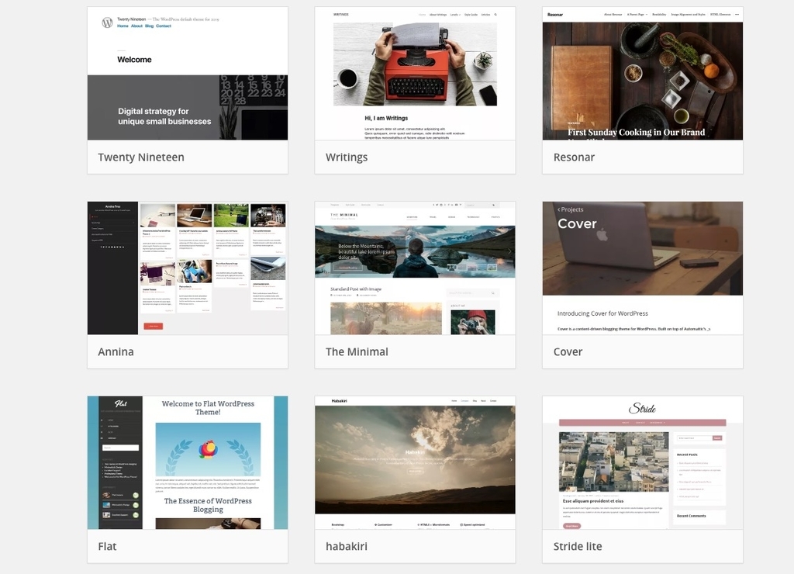Click the Twenty Nineteen theme name

[141, 157]
